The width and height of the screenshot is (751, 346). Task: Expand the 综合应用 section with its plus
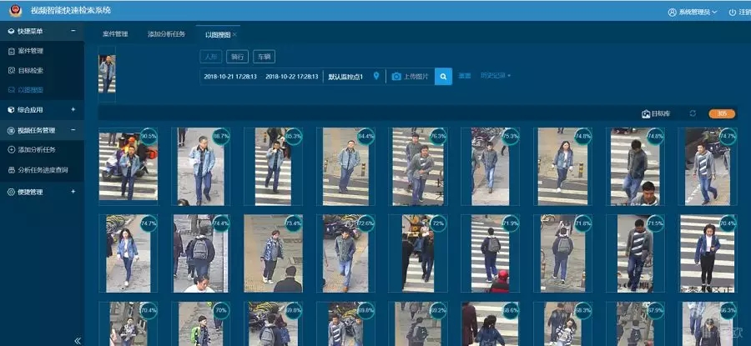pos(73,109)
